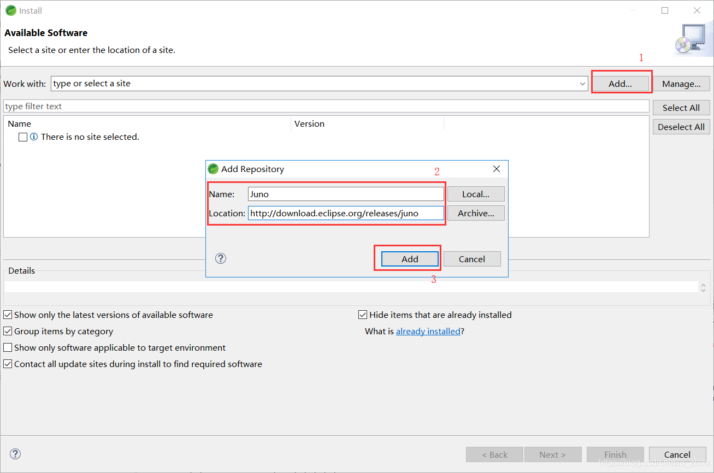Screen dimensions: 714x473
Task: Enable 'Show only software applicable to target environment'
Action: click(x=8, y=347)
